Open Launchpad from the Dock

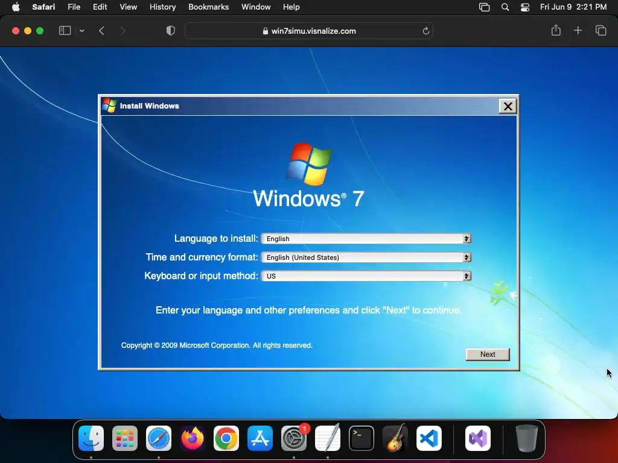[x=125, y=438]
